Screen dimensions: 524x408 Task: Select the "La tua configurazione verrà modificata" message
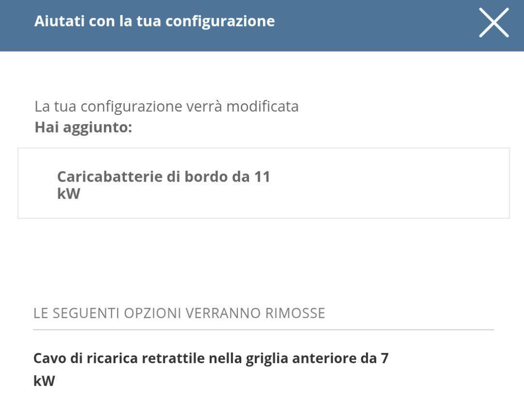click(x=166, y=106)
